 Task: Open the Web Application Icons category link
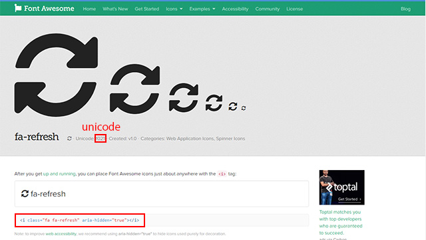[x=190, y=139]
